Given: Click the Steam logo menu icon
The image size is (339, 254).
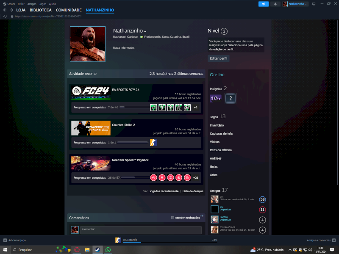Looking at the screenshot, I should tap(5, 4).
